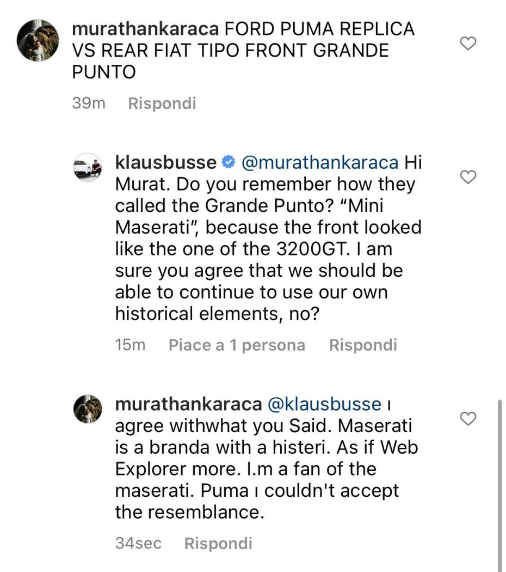The height and width of the screenshot is (572, 506).
Task: Tap the murathankaraca username on the last reply
Action: 188,404
